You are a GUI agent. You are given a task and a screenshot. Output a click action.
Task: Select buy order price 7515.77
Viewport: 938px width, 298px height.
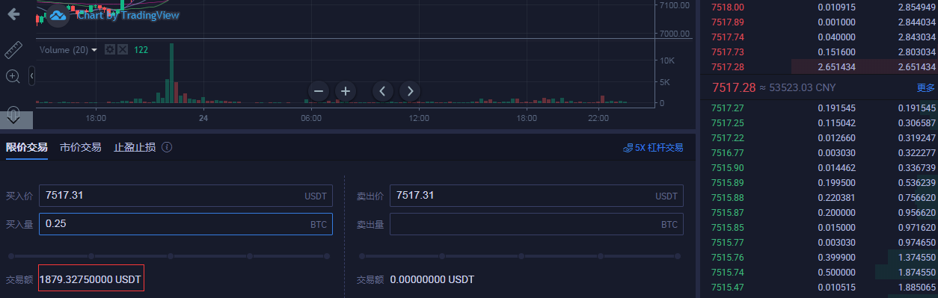pyautogui.click(x=728, y=242)
